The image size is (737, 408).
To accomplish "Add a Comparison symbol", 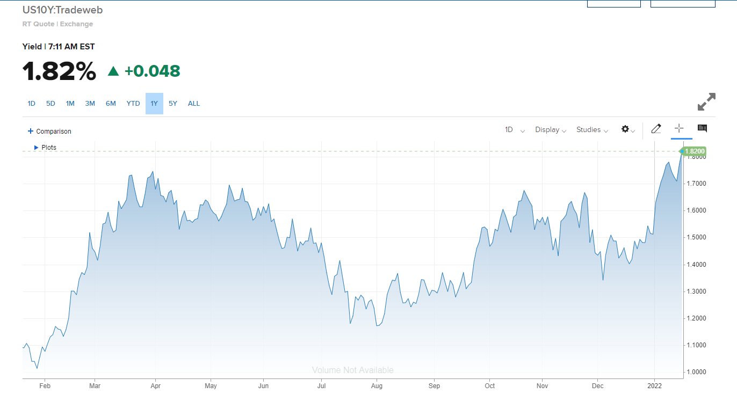I will coord(49,131).
